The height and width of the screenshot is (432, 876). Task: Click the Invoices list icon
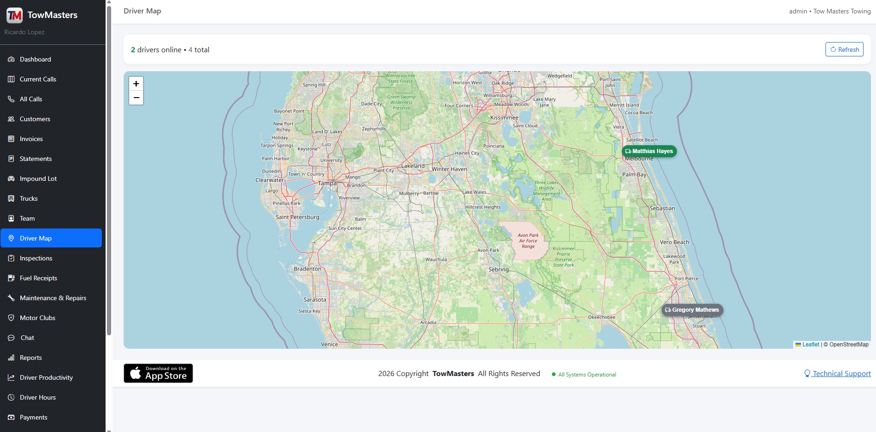pos(11,139)
